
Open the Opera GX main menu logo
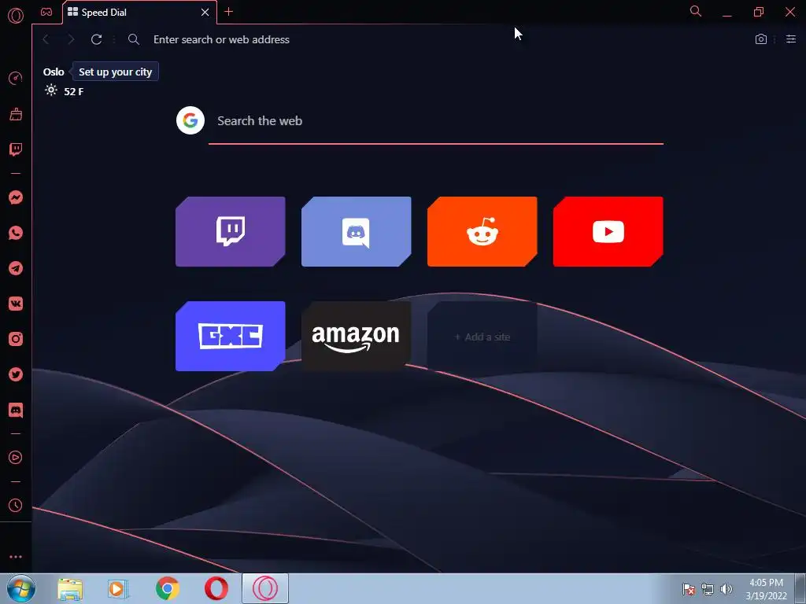coord(16,16)
